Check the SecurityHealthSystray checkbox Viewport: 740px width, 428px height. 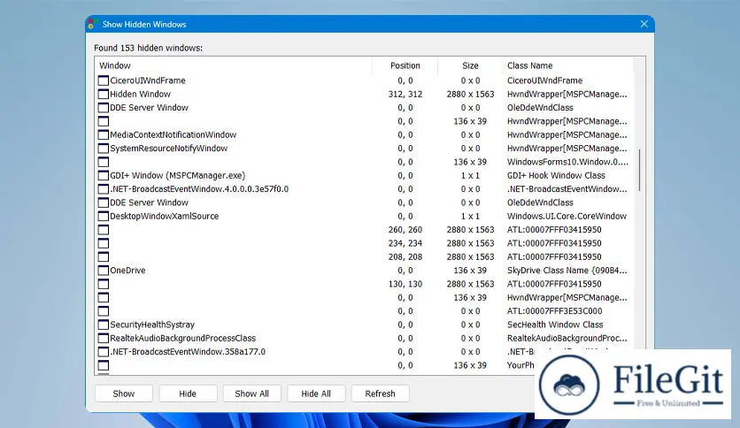pyautogui.click(x=104, y=325)
